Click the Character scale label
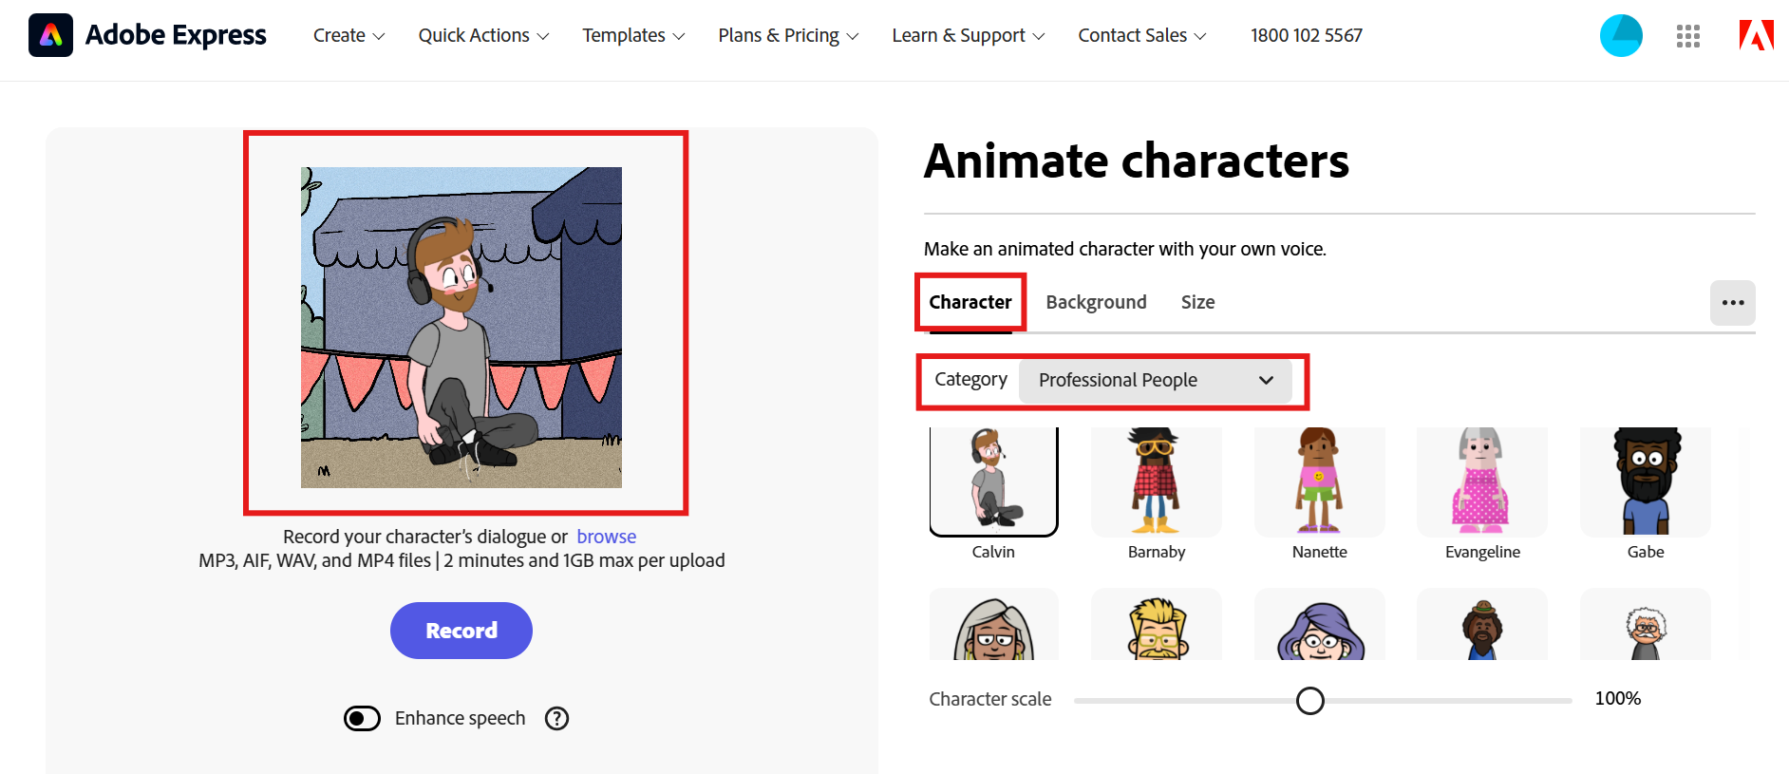Viewport: 1789px width, 774px height. [990, 699]
